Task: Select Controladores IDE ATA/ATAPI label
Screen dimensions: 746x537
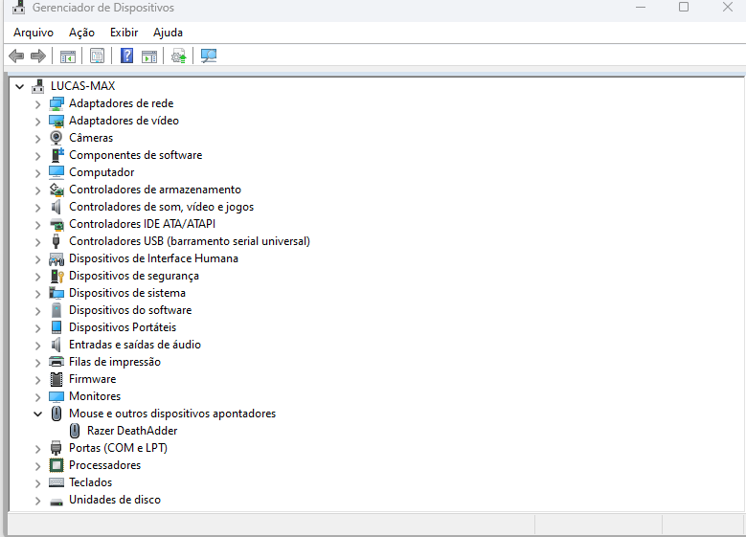Action: [x=143, y=224]
